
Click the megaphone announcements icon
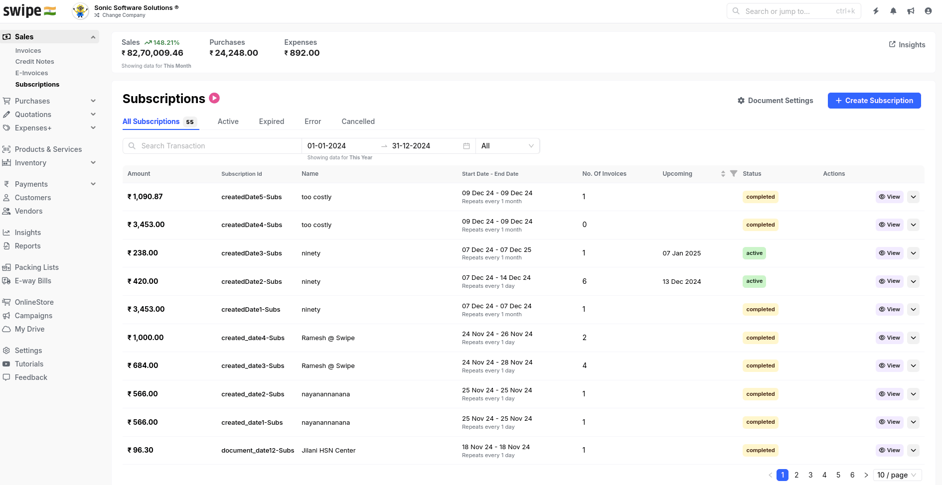click(x=911, y=11)
